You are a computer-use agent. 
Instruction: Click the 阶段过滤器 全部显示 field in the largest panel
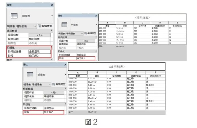(x=40, y=51)
